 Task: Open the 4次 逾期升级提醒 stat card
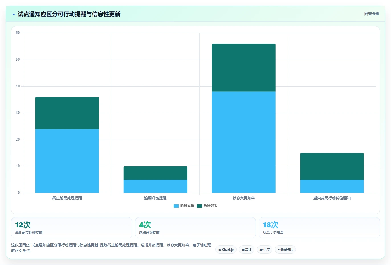tap(195, 228)
